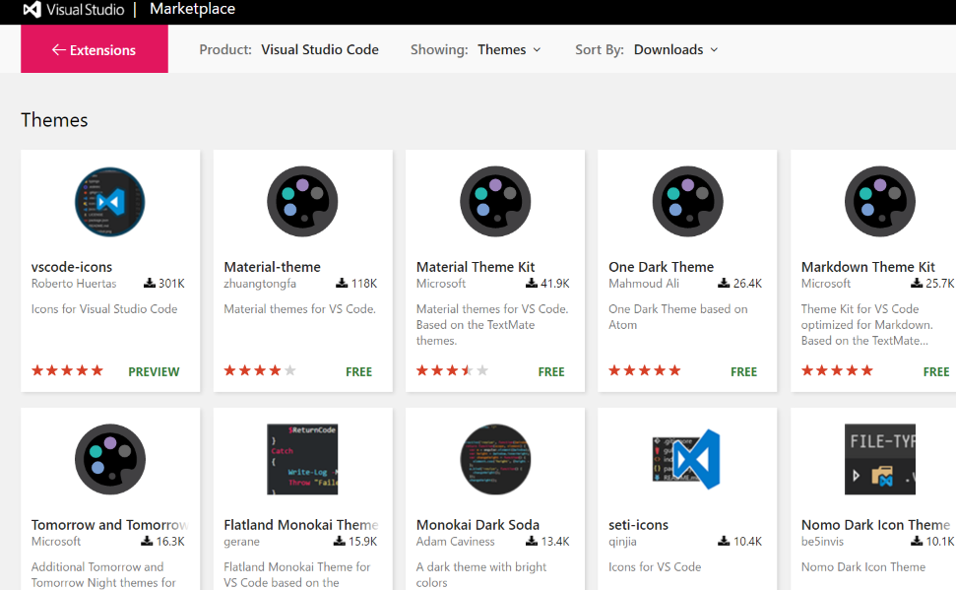Click the Visual Studio Code product label
Viewport: 956px width, 590px height.
tap(320, 49)
